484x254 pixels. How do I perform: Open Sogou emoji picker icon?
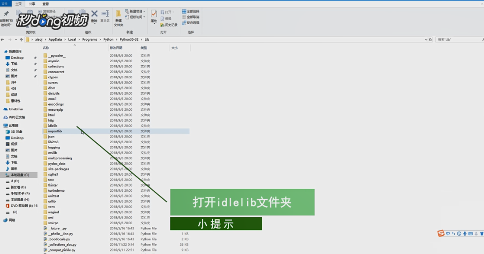[459, 233]
